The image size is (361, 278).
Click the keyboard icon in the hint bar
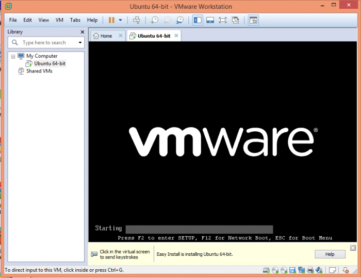tap(94, 254)
